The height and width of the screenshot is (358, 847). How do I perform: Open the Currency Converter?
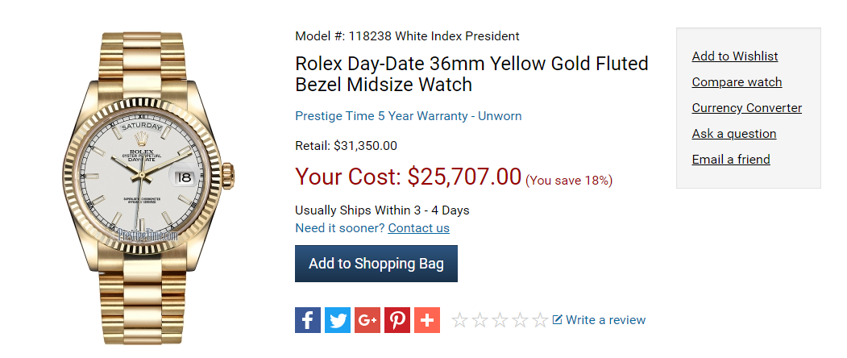click(x=746, y=108)
